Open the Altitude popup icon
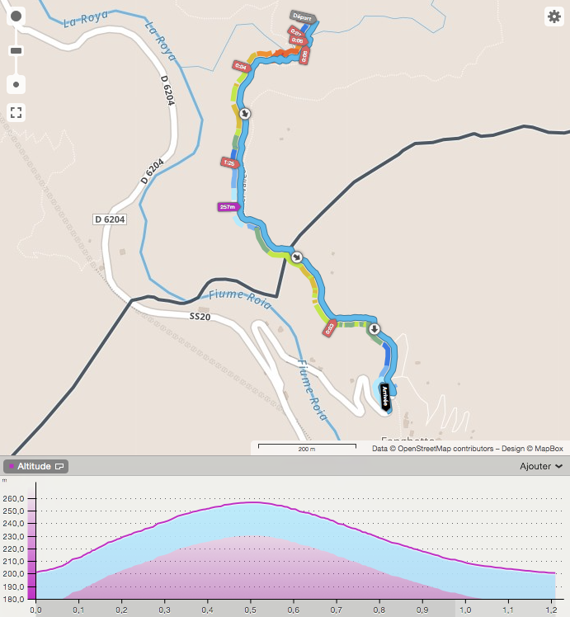 click(x=59, y=467)
